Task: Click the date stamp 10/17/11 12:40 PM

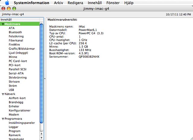Action: [x=178, y=14]
